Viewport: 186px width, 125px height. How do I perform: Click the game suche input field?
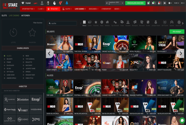pyautogui.click(x=62, y=23)
